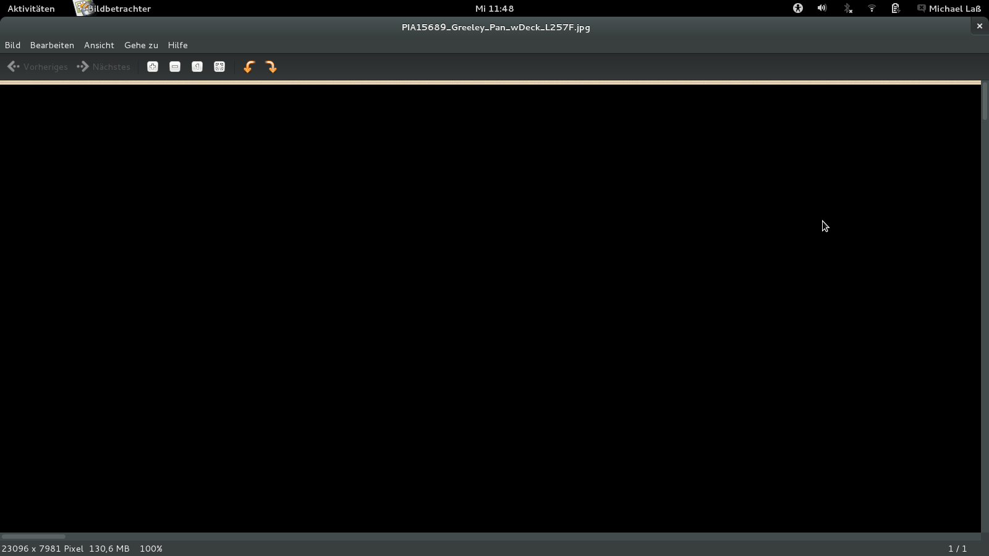Rotate image clockwise with right arrow
Screen dimensions: 989x556
coord(271,67)
